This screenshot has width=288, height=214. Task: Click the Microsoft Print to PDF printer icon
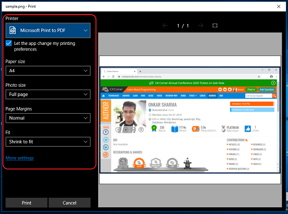(x=13, y=30)
